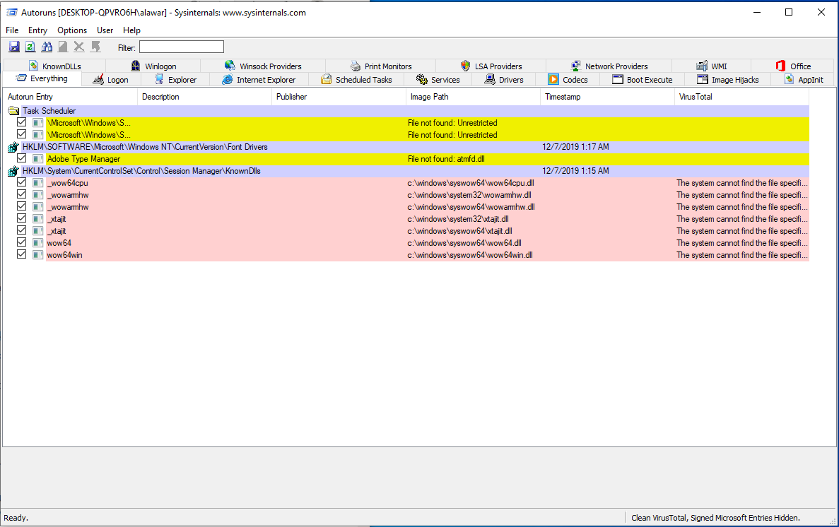Click timestamp '12/7/2019 1:17 AM'
The width and height of the screenshot is (839, 527).
click(576, 147)
